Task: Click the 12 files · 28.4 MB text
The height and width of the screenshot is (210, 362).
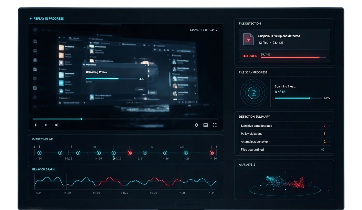Action: coord(271,43)
